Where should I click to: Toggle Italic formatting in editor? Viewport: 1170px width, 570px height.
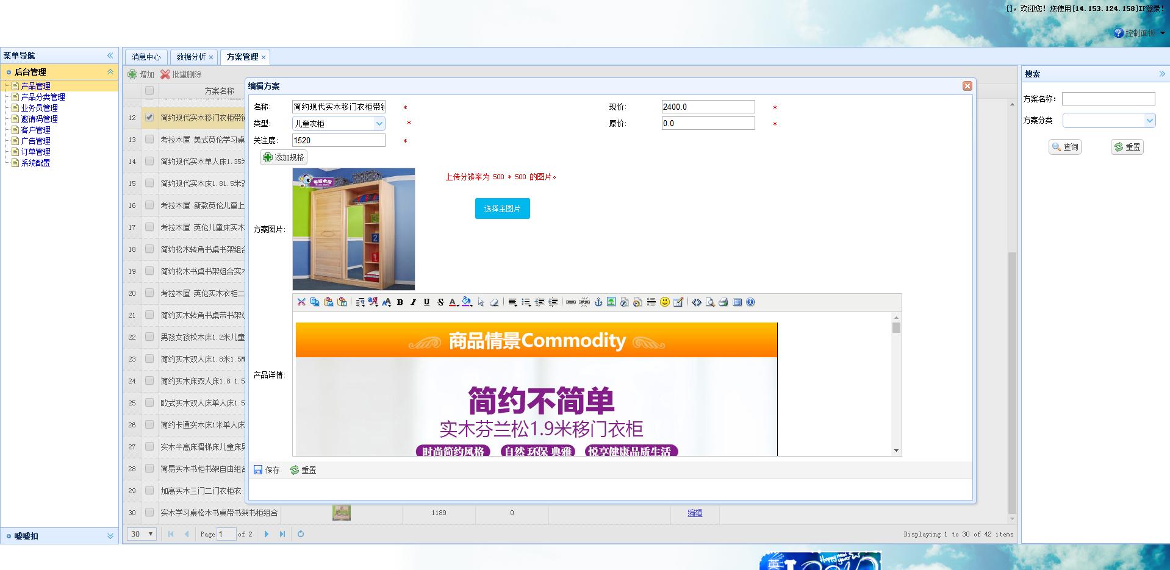pyautogui.click(x=413, y=302)
